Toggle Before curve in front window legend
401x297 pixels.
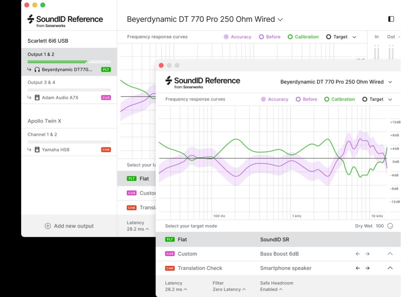[x=298, y=99]
